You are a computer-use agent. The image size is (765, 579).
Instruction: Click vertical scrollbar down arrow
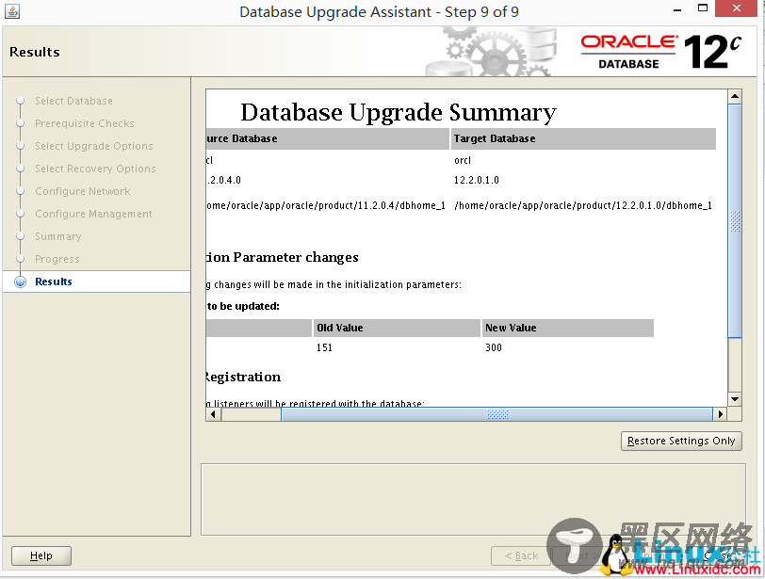click(x=735, y=399)
